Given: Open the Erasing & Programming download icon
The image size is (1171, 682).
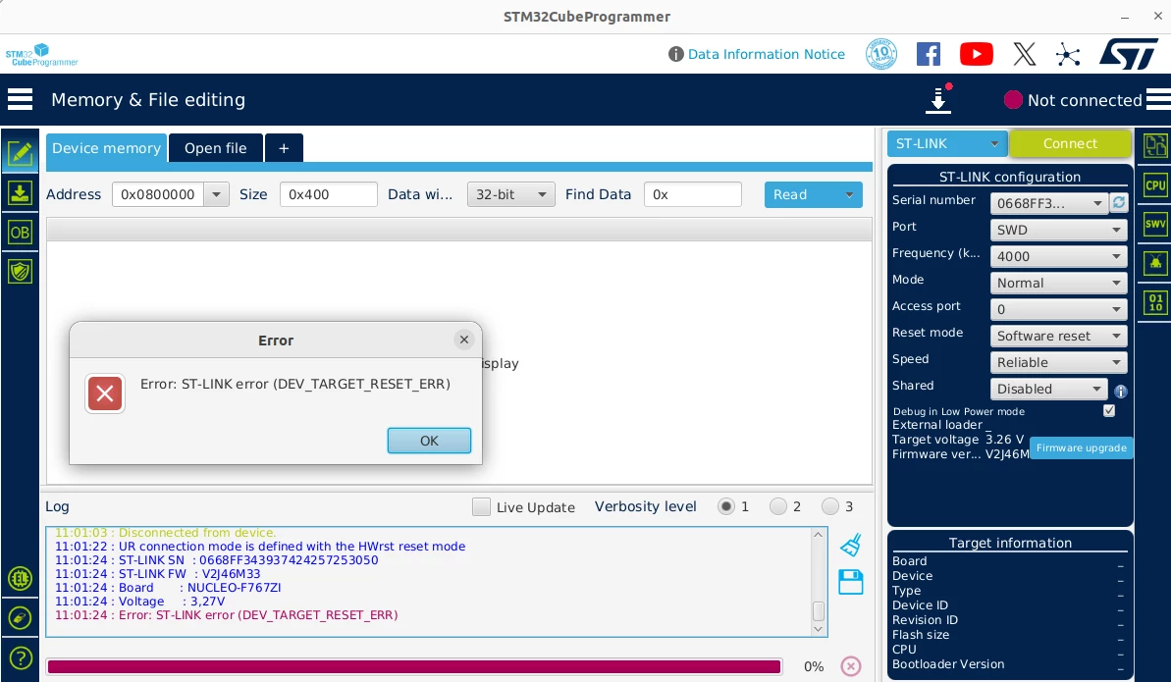Looking at the screenshot, I should 21,192.
